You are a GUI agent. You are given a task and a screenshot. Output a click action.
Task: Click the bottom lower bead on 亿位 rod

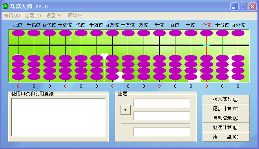[81, 77]
